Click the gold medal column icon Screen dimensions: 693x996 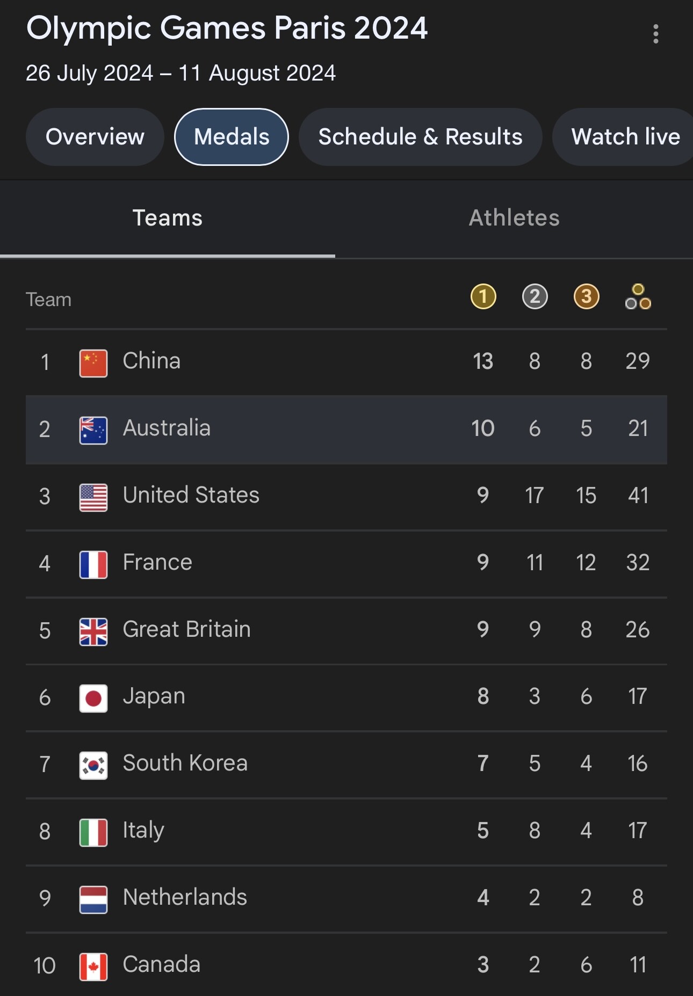coord(483,296)
